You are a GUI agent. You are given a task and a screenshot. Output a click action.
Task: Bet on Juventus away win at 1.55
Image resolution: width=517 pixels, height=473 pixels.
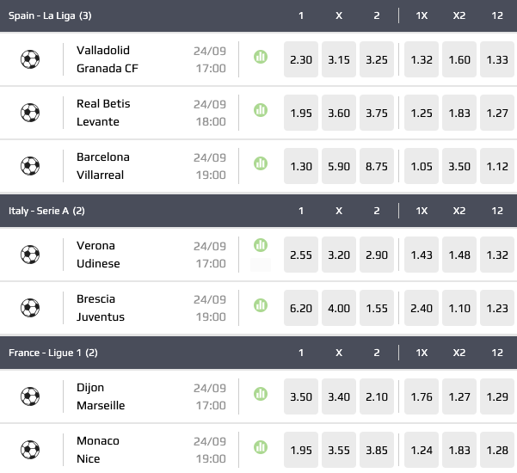[x=376, y=308]
